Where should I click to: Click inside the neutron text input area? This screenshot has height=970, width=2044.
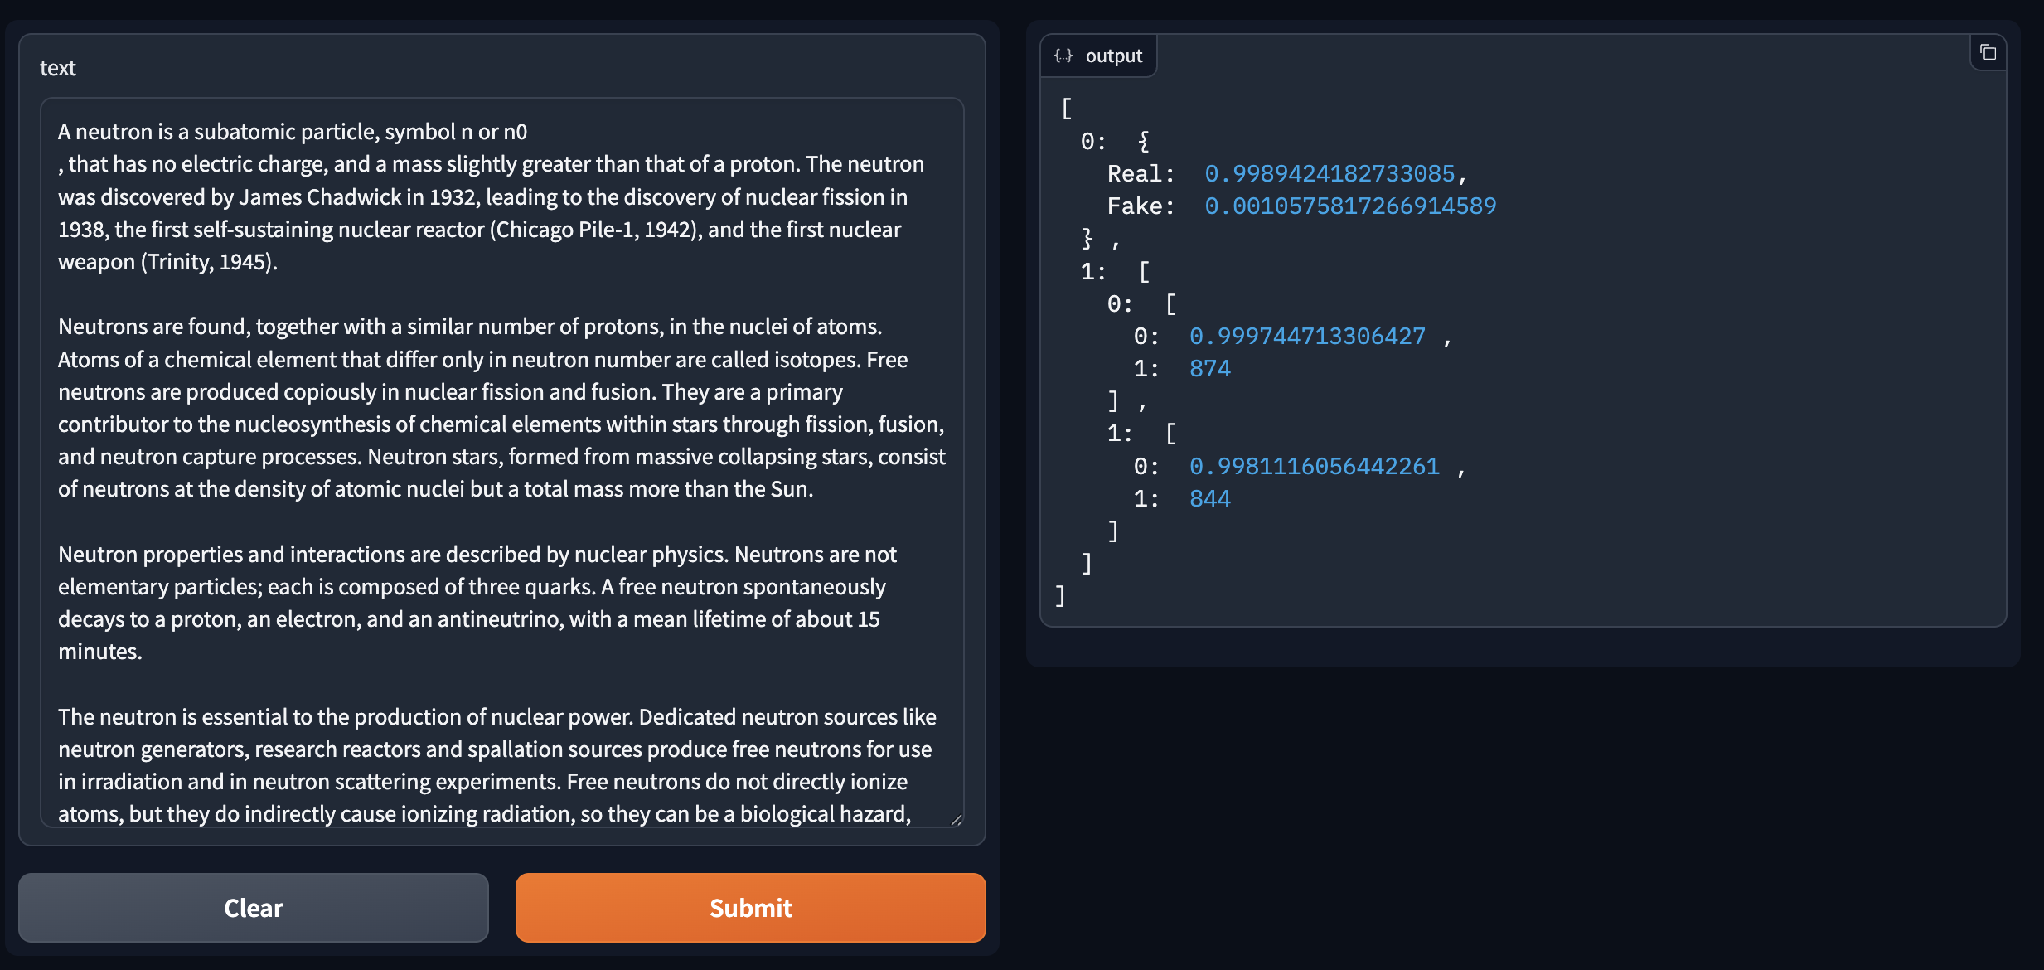[x=502, y=463]
